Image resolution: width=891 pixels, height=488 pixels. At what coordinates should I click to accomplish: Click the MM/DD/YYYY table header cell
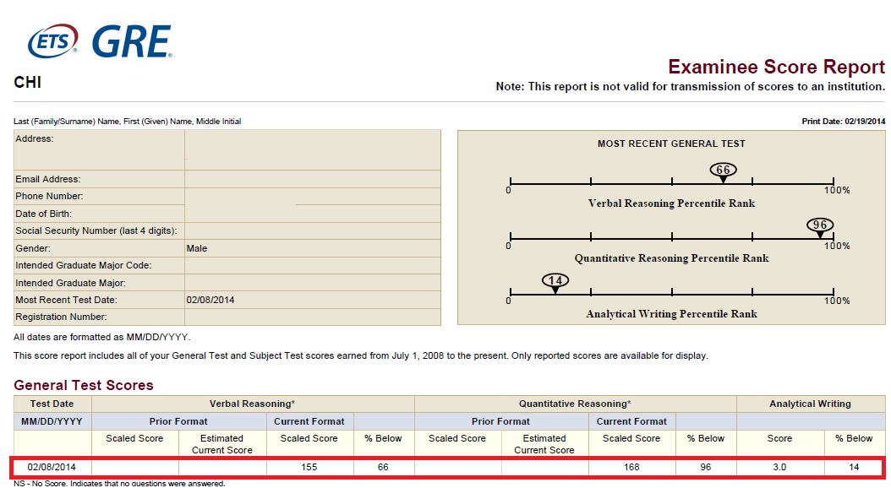(52, 421)
